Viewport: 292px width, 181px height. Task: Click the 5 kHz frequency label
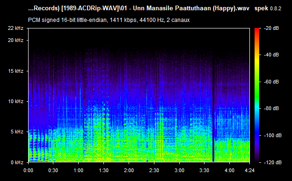click(x=17, y=132)
